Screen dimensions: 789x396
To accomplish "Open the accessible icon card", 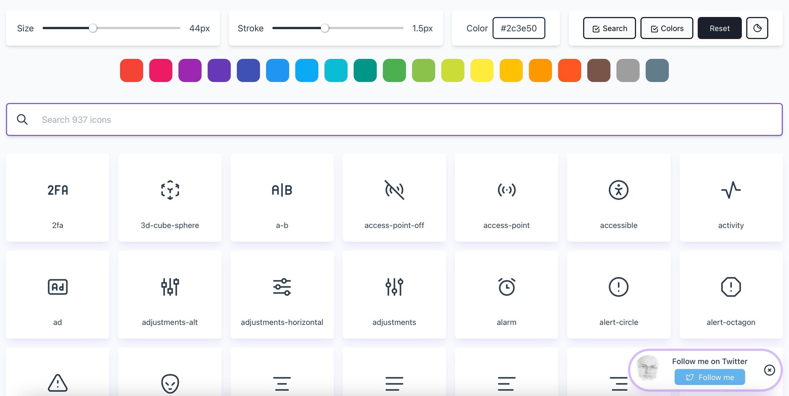I will tap(619, 198).
